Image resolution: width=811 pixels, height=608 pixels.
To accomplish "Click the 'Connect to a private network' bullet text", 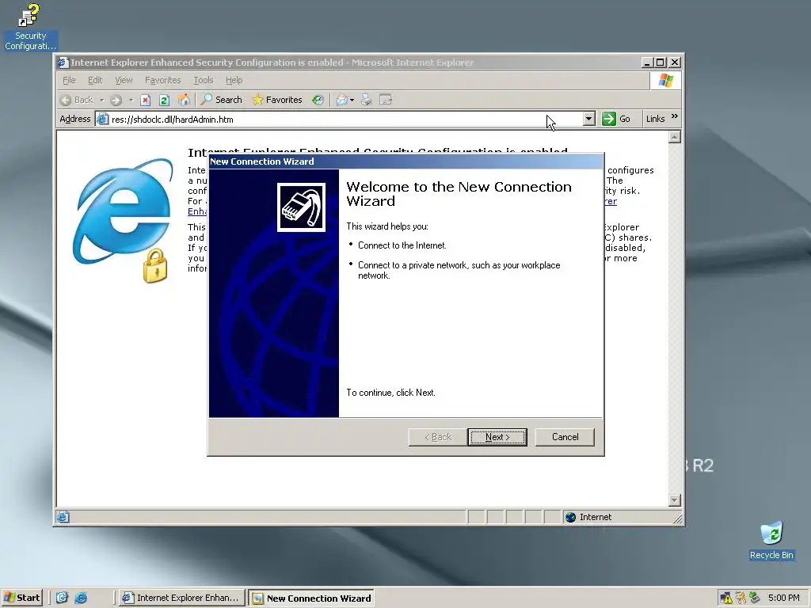I will tap(459, 271).
